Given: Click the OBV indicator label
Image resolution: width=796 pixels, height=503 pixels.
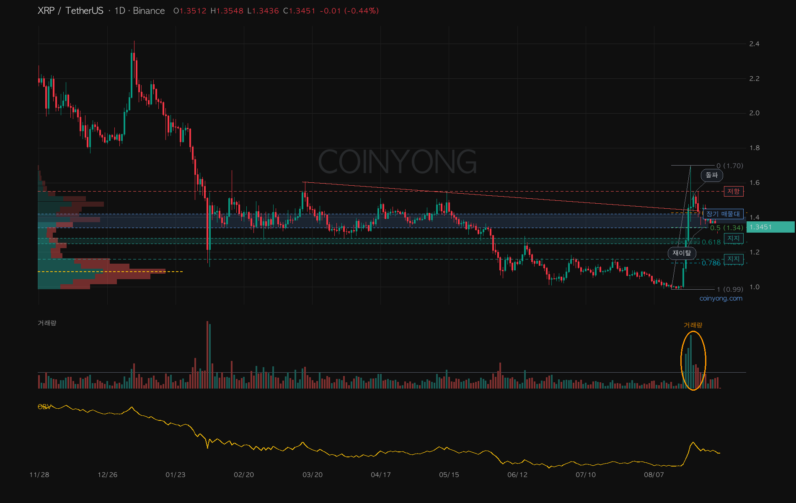Looking at the screenshot, I should click(x=44, y=407).
